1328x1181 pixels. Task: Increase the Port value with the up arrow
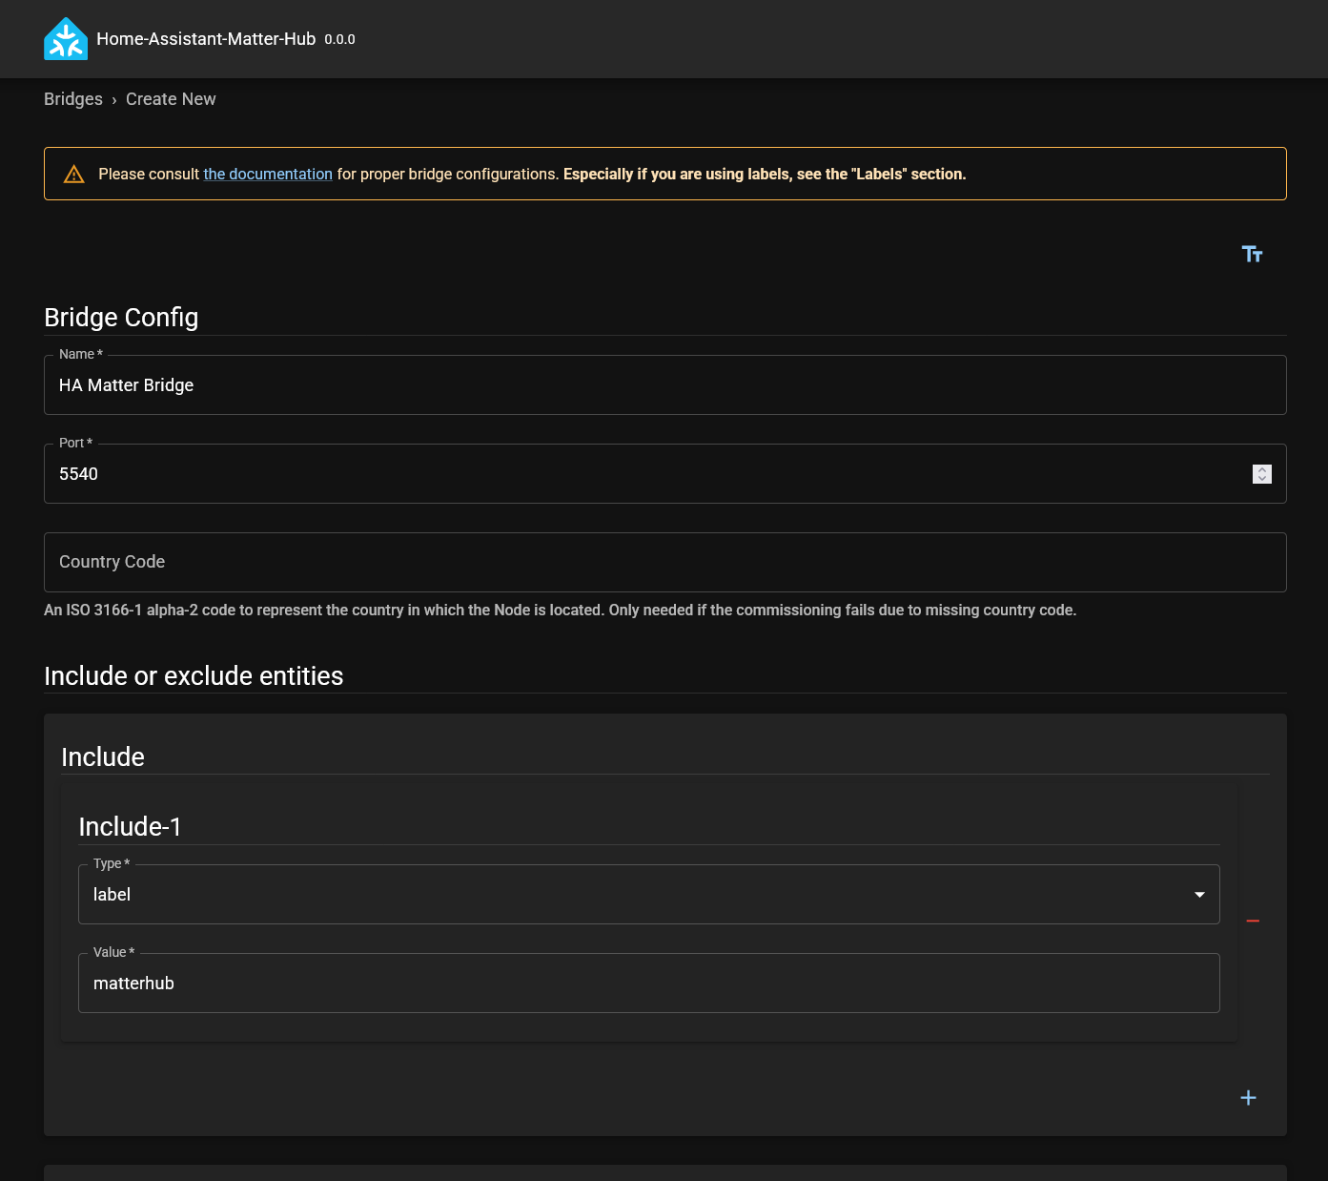[x=1262, y=469]
